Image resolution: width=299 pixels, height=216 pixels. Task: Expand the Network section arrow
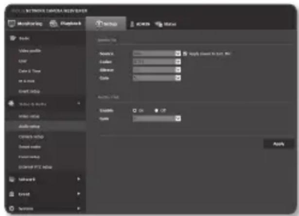pyautogui.click(x=79, y=179)
